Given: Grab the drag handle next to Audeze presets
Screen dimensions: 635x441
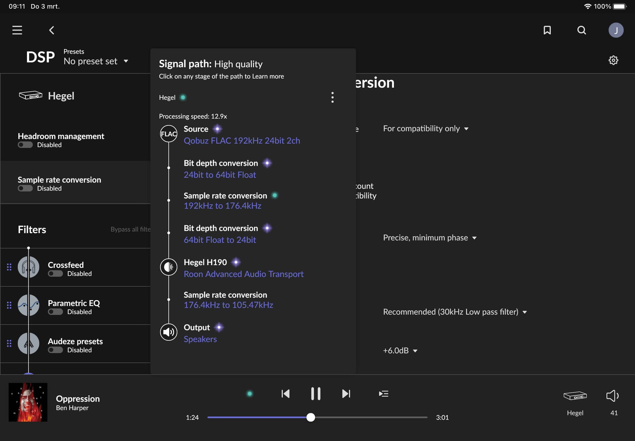Looking at the screenshot, I should pyautogui.click(x=9, y=343).
